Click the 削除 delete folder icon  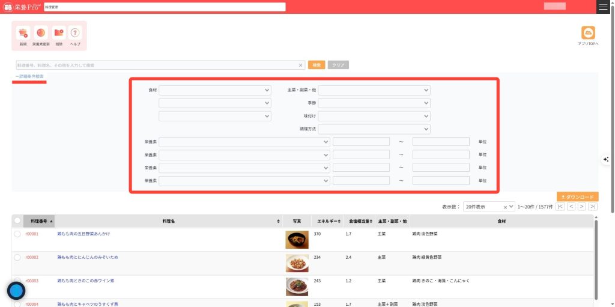(58, 34)
